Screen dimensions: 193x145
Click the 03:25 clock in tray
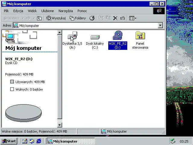pyautogui.click(x=184, y=141)
